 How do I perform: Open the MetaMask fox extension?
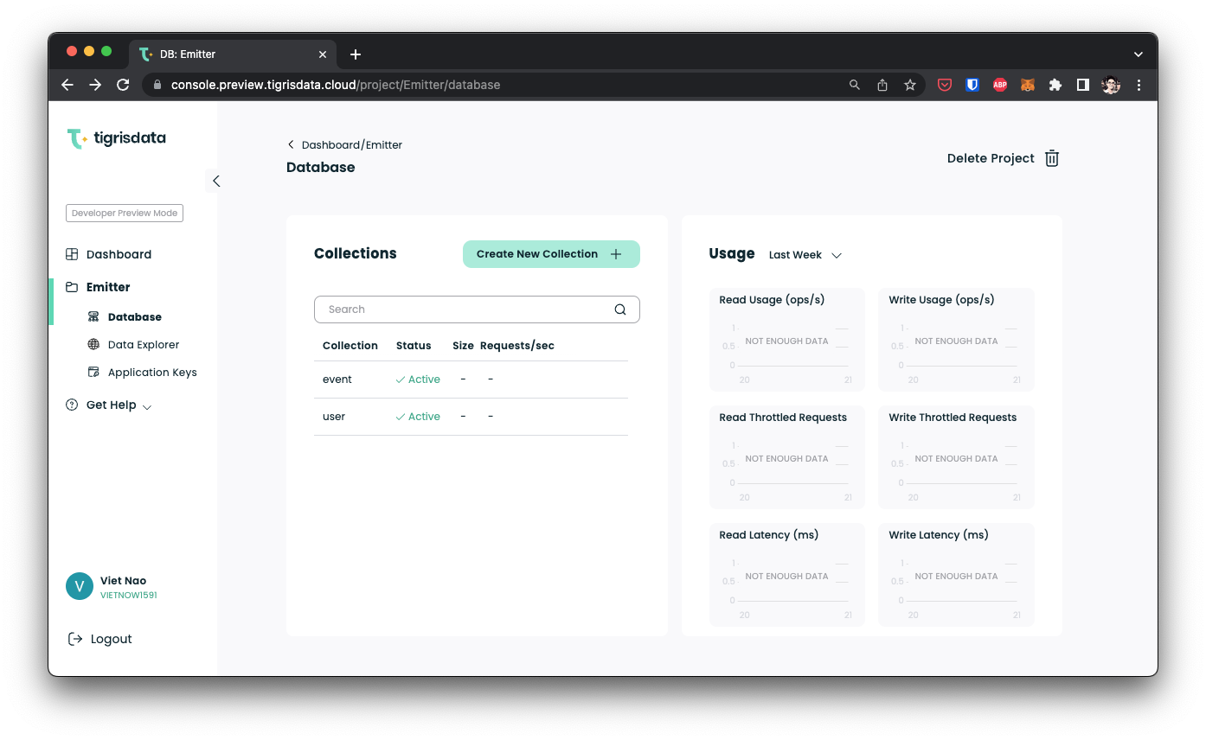[x=1028, y=85]
